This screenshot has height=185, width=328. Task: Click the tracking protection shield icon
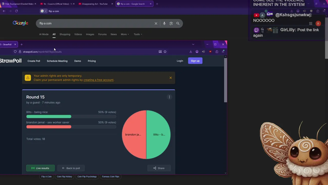15,52
